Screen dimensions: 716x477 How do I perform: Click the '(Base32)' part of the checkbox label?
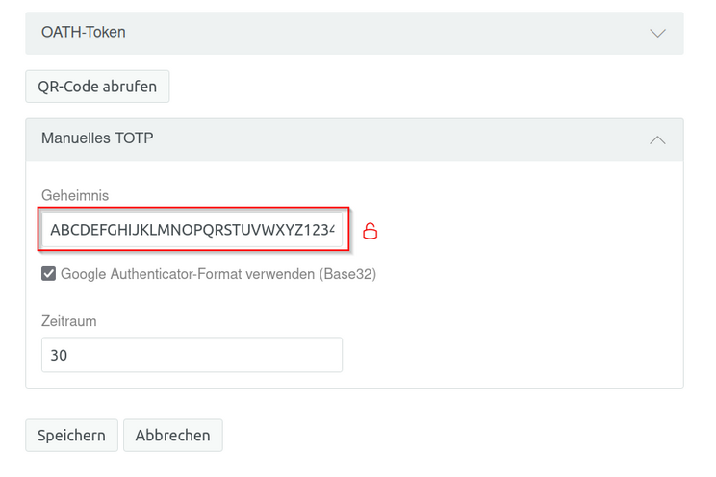point(346,274)
